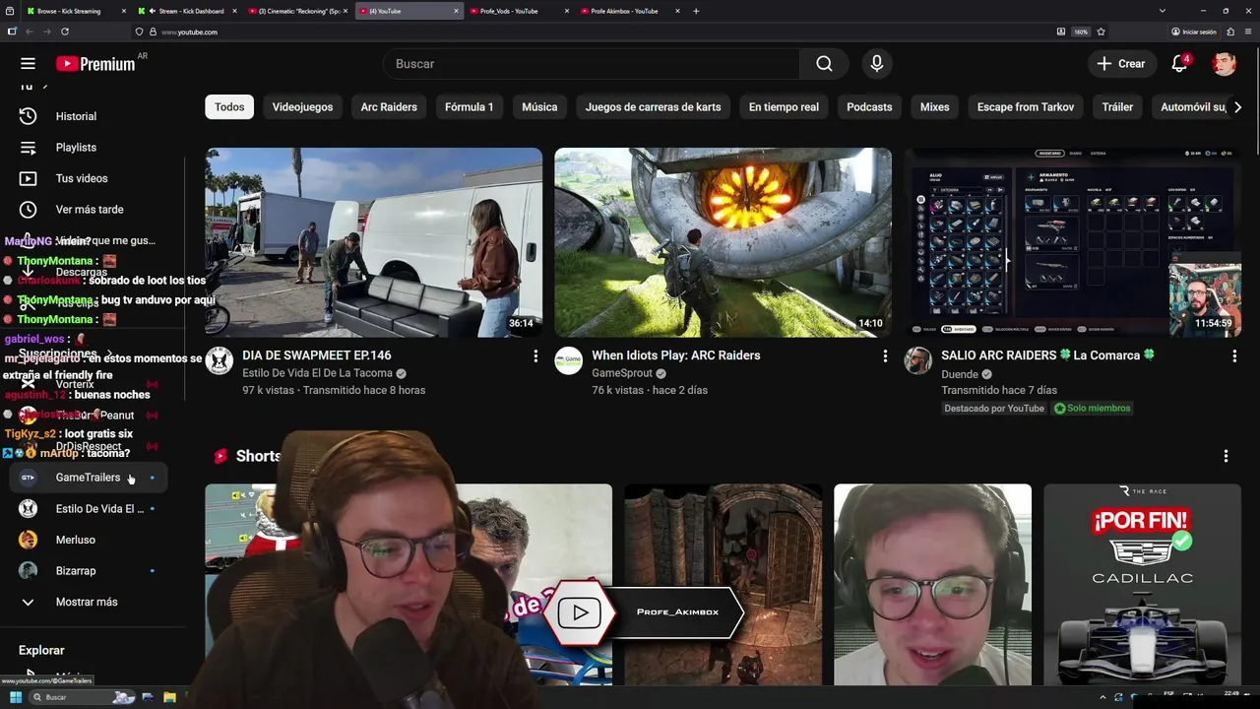
Task: Open DIA DE SWAPMEET EP.146 video title
Action: pos(317,355)
